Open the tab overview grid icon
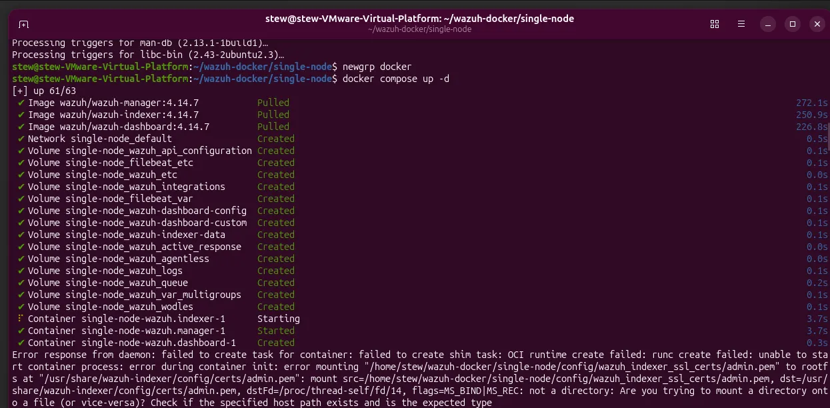This screenshot has width=830, height=408. tap(715, 24)
